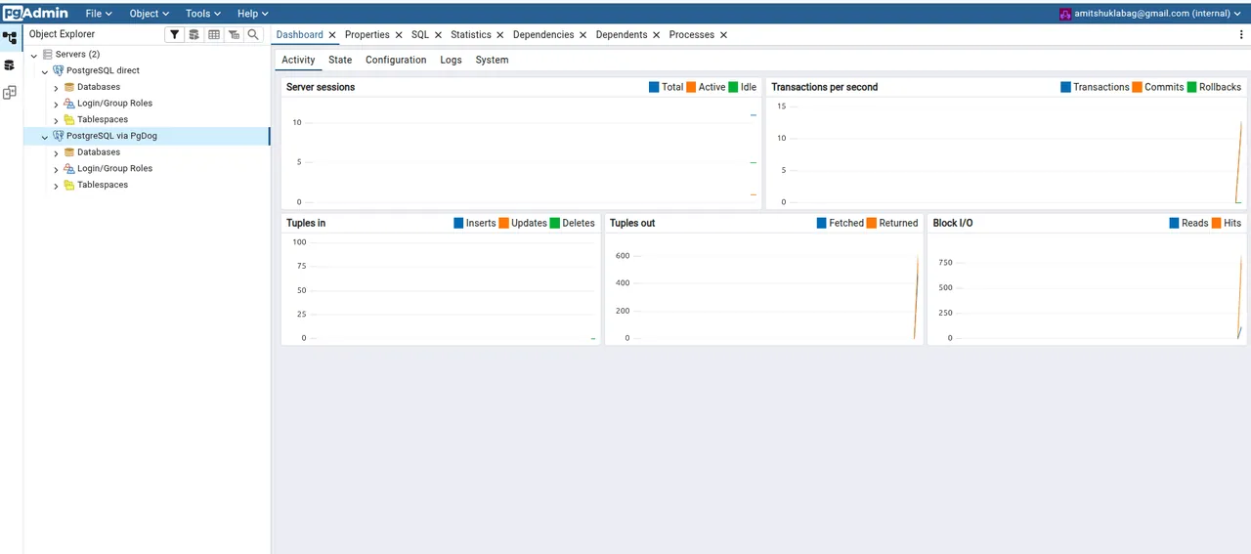Open the Object menu
This screenshot has height=554, width=1251.
pos(150,14)
